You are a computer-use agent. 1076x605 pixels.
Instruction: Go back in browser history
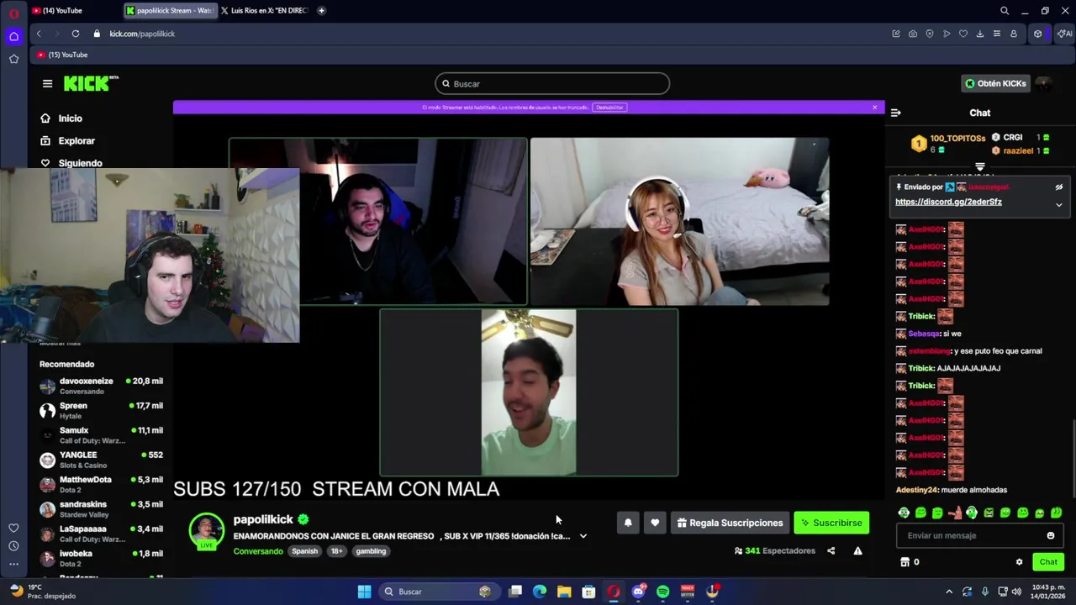(x=39, y=34)
